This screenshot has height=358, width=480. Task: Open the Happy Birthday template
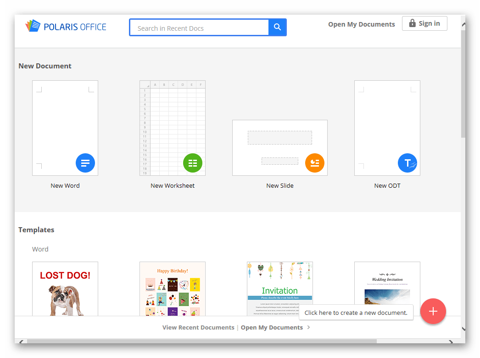[173, 289]
